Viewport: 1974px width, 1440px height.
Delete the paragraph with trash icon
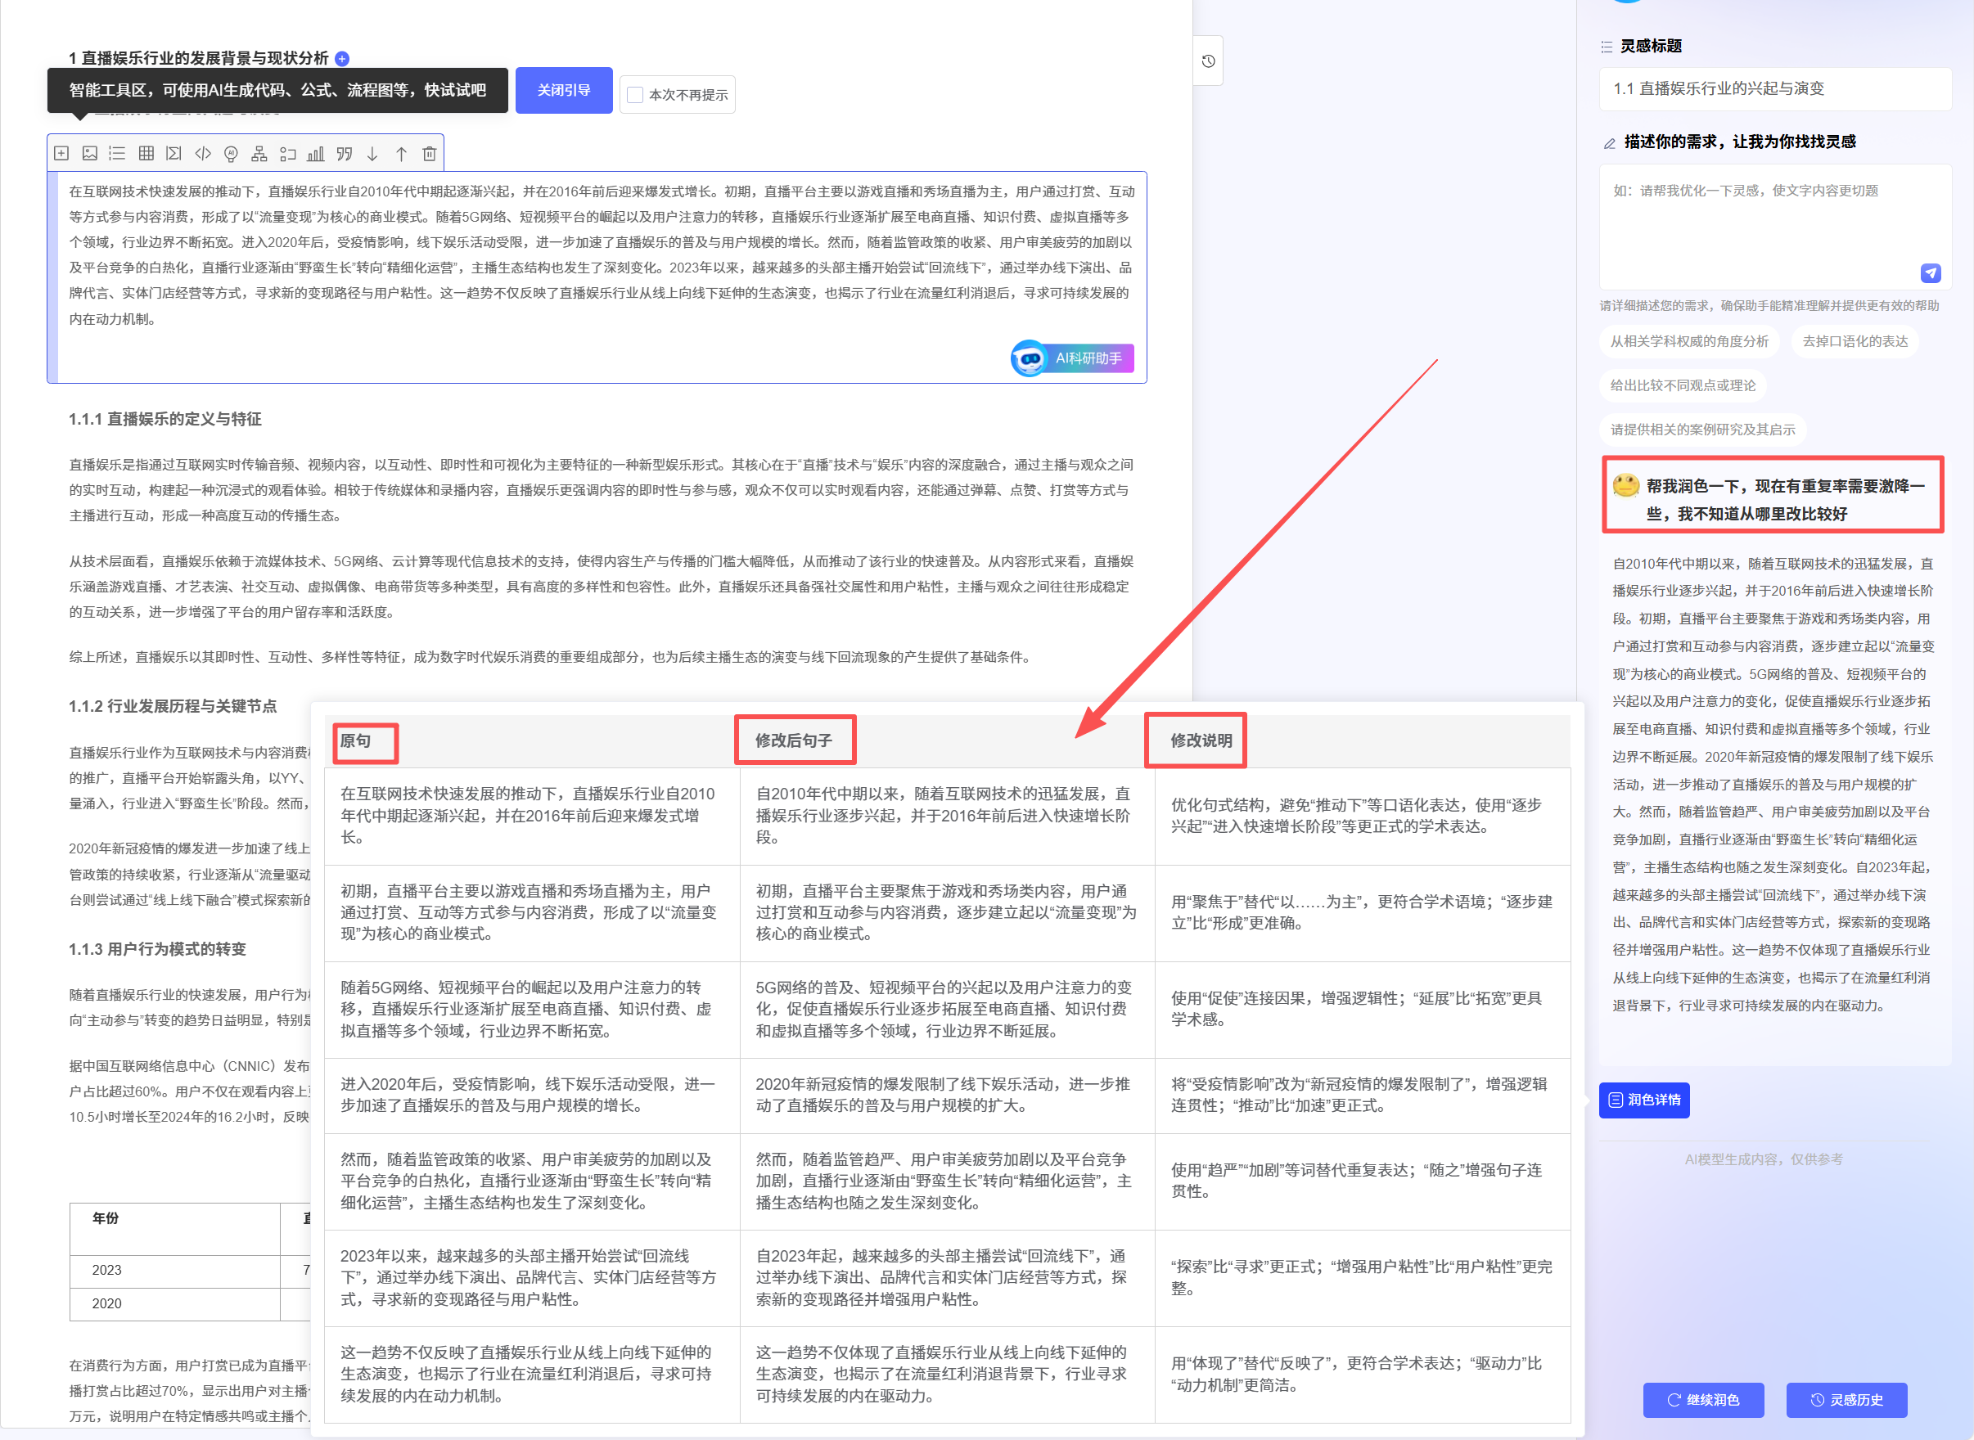(429, 154)
